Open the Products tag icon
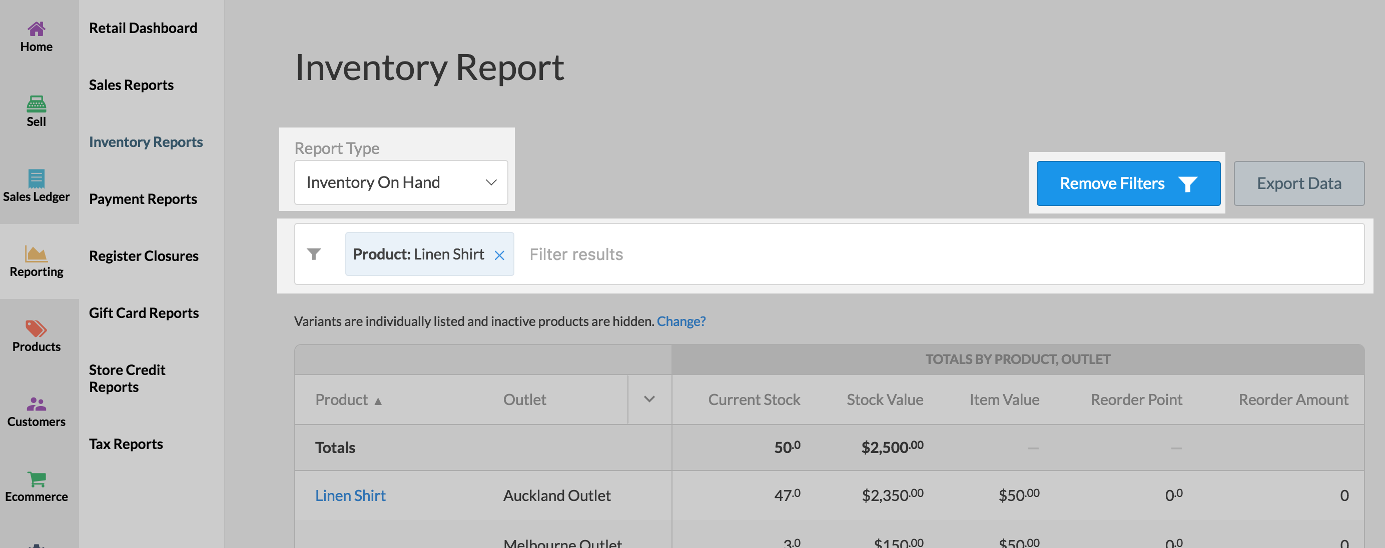This screenshot has height=548, width=1385. [36, 328]
